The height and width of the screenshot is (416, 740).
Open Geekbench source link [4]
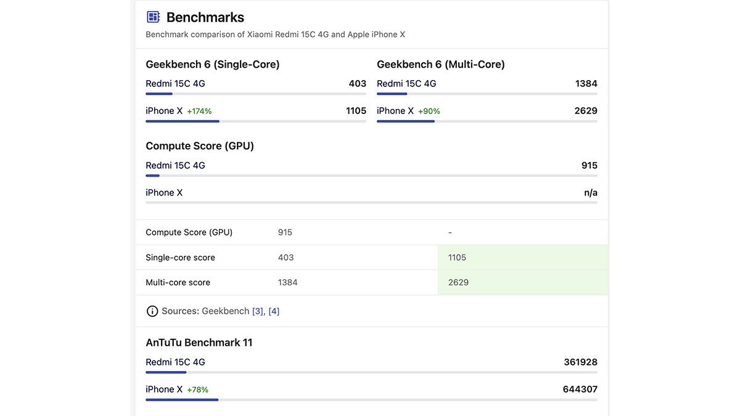(x=274, y=311)
